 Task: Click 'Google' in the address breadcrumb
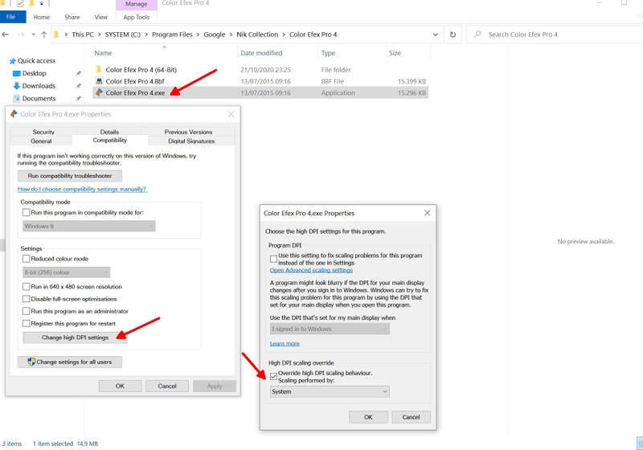coord(215,35)
